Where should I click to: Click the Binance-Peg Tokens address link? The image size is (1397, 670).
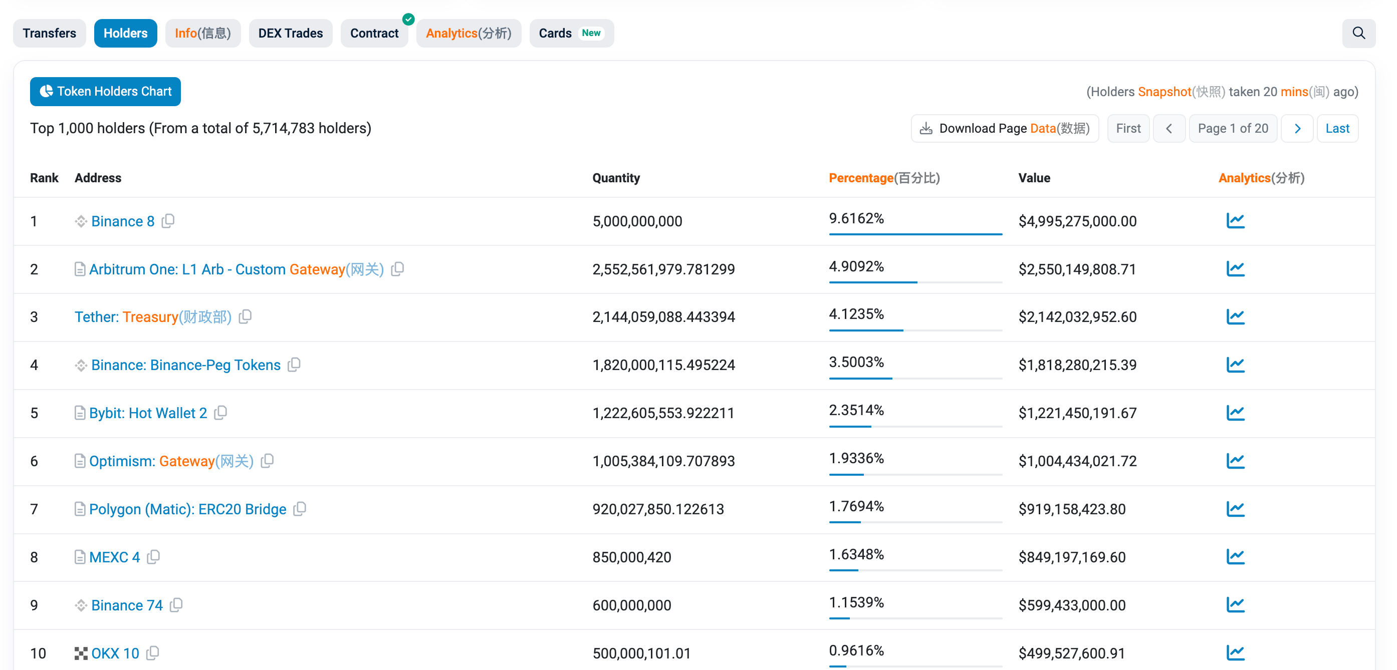click(x=185, y=365)
